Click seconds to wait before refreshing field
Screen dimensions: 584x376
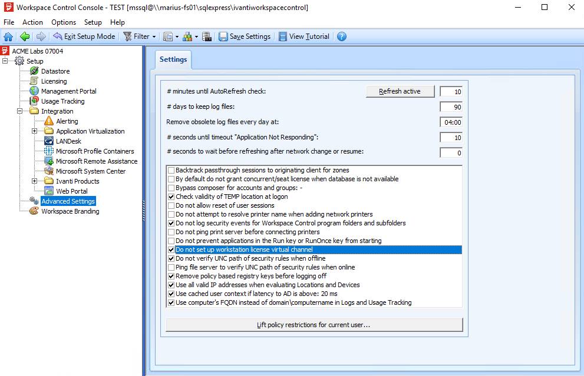(451, 153)
